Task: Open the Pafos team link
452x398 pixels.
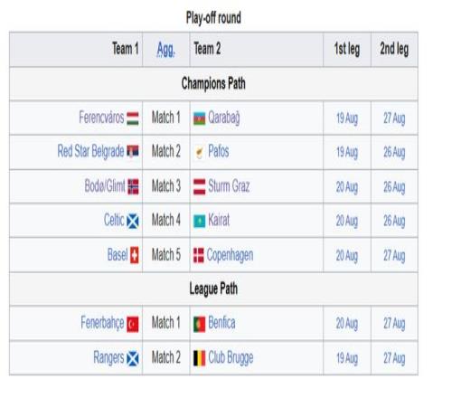Action: point(219,151)
